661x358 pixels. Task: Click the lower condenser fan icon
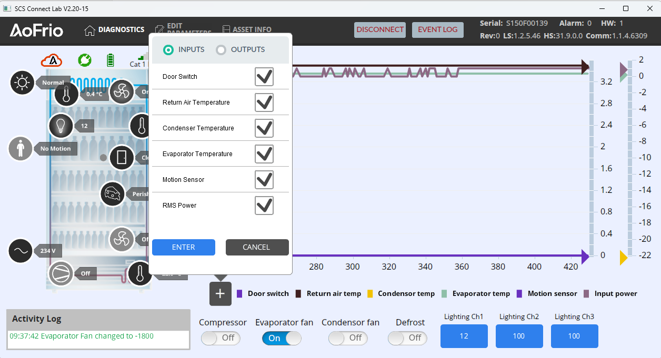[x=121, y=239]
